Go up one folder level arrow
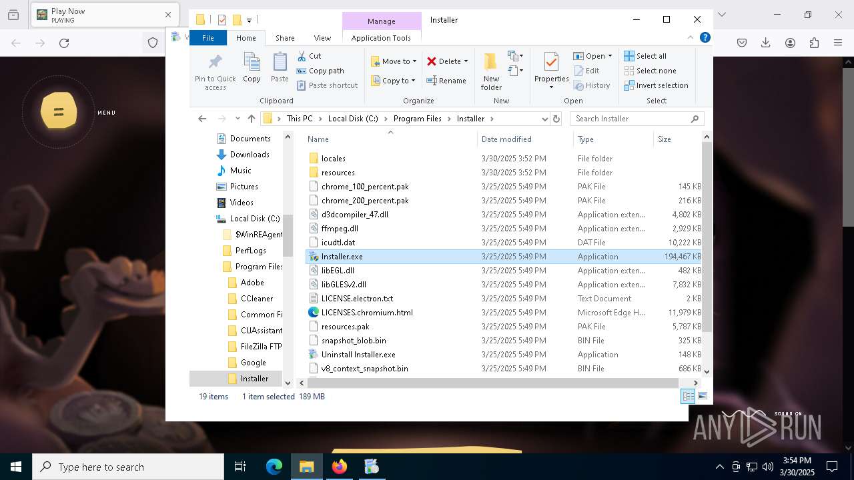The width and height of the screenshot is (854, 480). tap(251, 119)
